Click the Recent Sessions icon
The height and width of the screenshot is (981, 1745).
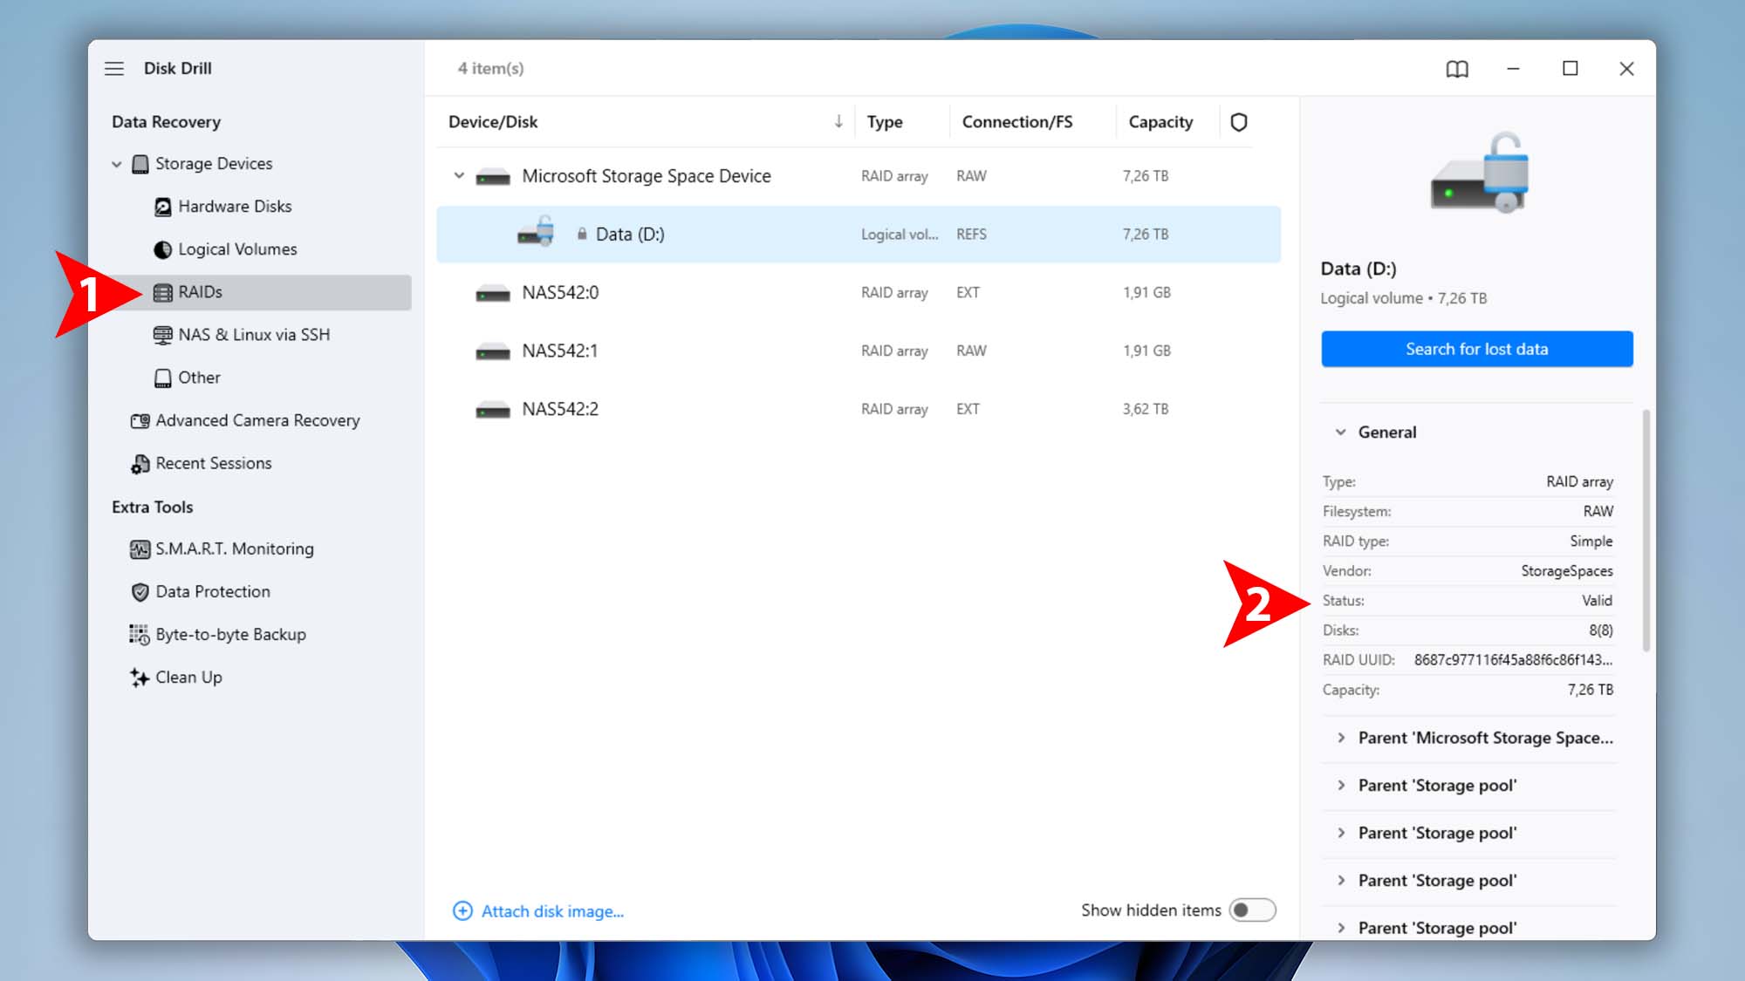tap(140, 464)
